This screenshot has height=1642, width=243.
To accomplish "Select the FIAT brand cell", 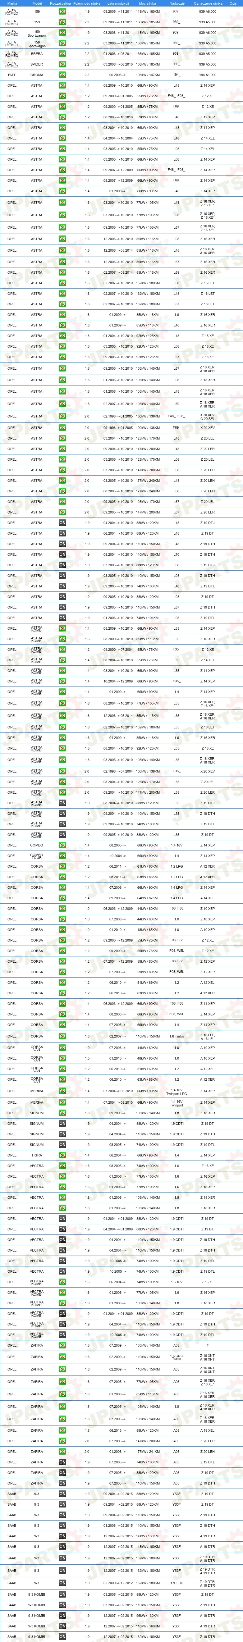I will pos(12,75).
